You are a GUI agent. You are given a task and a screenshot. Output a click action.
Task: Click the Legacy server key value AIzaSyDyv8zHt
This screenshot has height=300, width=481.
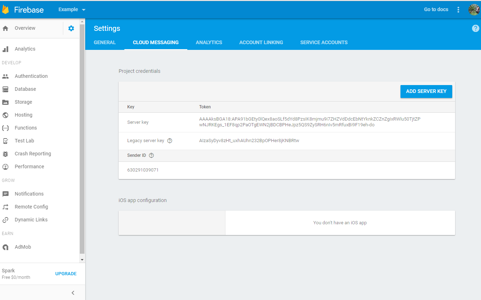(249, 141)
